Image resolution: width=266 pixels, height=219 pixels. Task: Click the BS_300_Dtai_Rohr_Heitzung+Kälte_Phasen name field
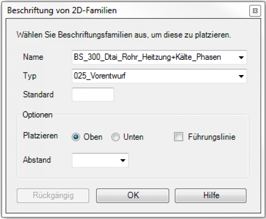153,57
